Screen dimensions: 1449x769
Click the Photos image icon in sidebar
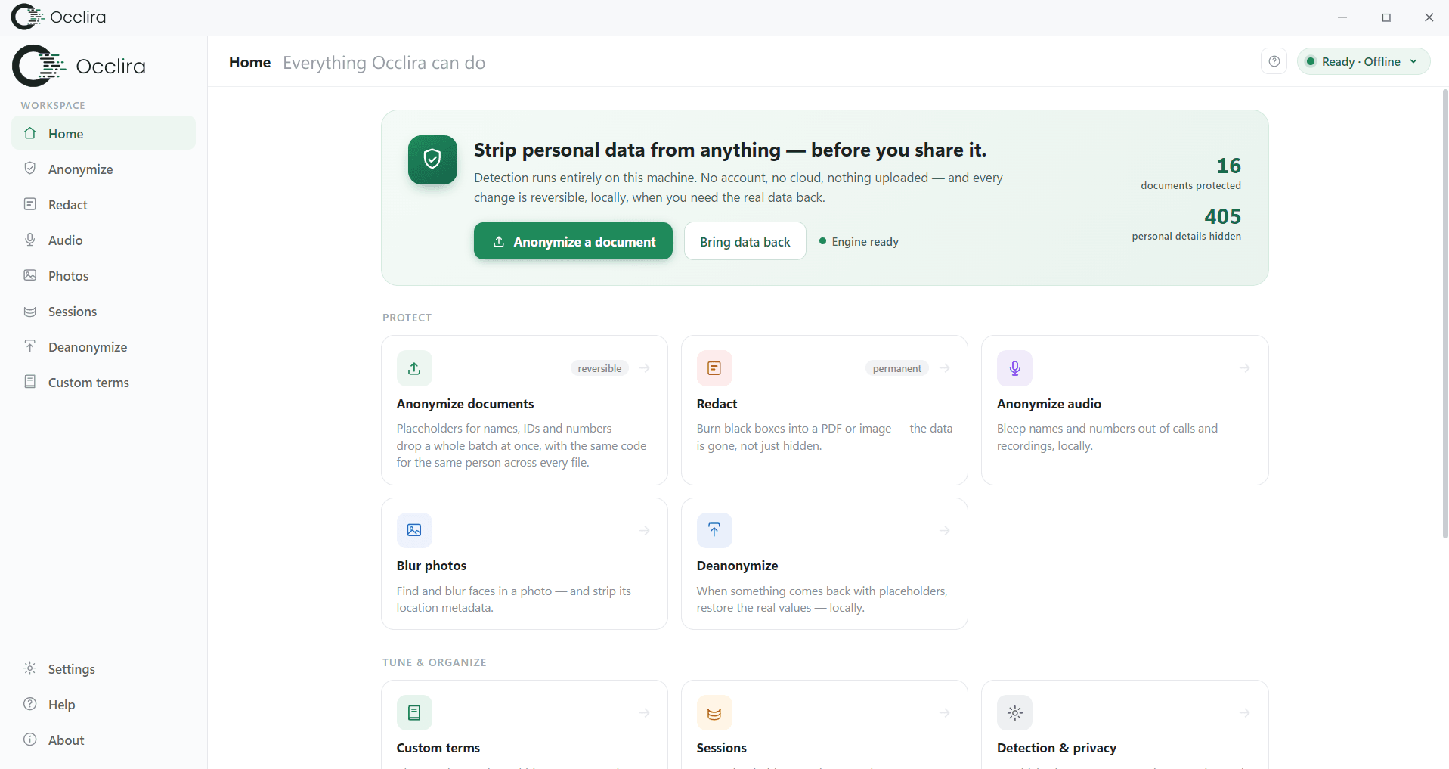30,275
